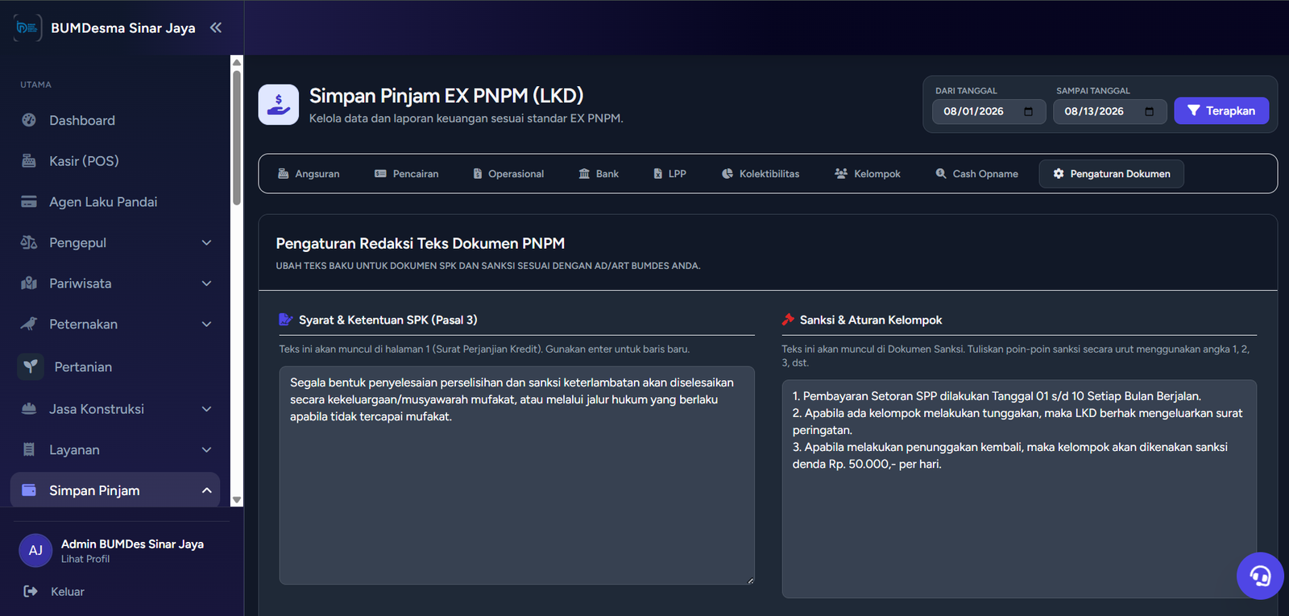The image size is (1289, 616).
Task: Switch to the Pencairan tab
Action: pyautogui.click(x=407, y=174)
